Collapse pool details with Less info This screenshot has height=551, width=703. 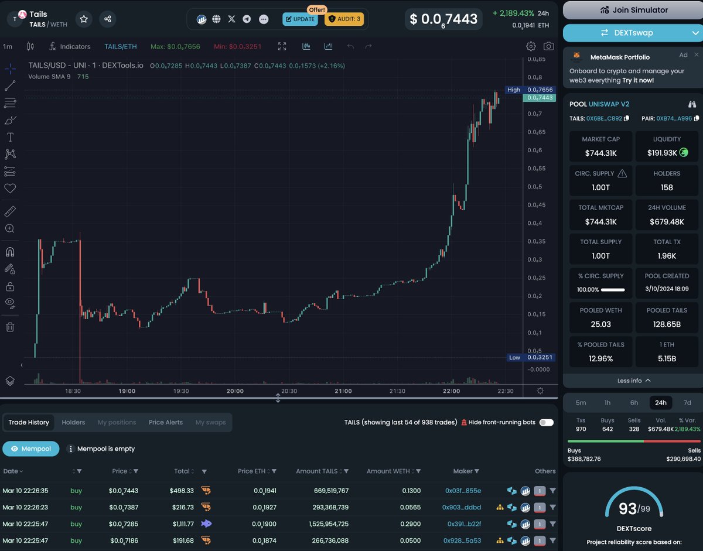(633, 381)
